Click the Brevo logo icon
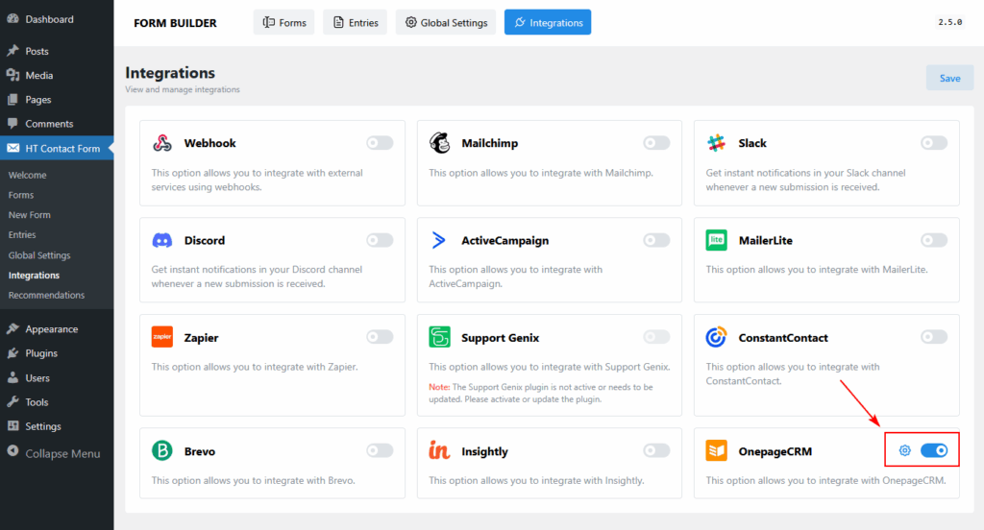Image resolution: width=984 pixels, height=530 pixels. pos(162,451)
